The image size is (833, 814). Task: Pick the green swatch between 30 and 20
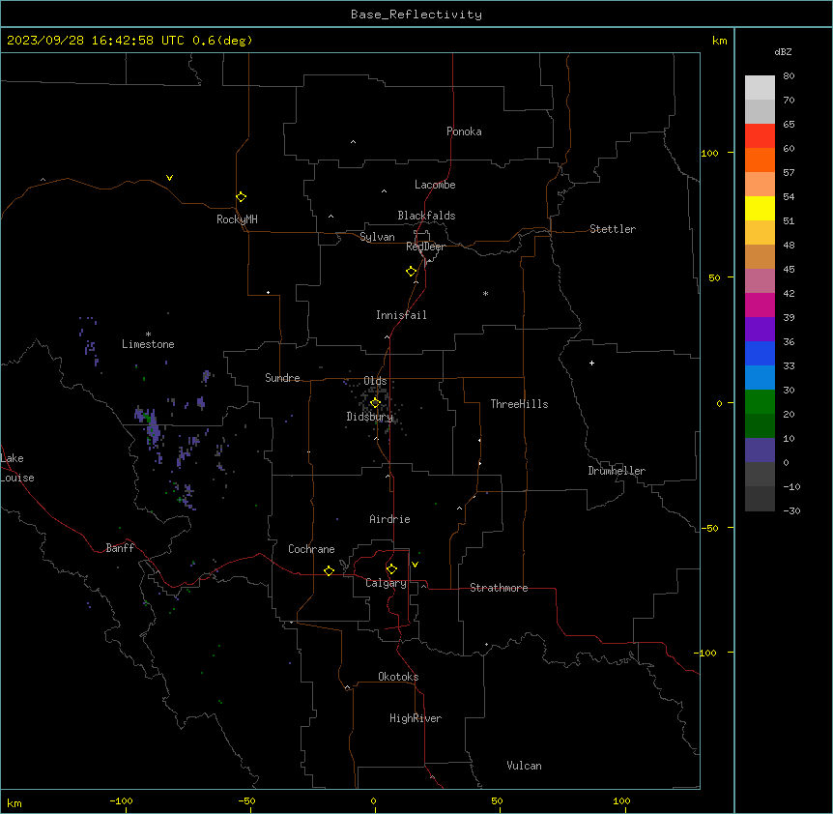760,402
